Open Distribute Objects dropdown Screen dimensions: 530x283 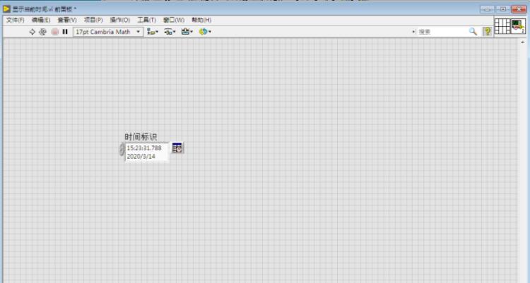(x=170, y=32)
